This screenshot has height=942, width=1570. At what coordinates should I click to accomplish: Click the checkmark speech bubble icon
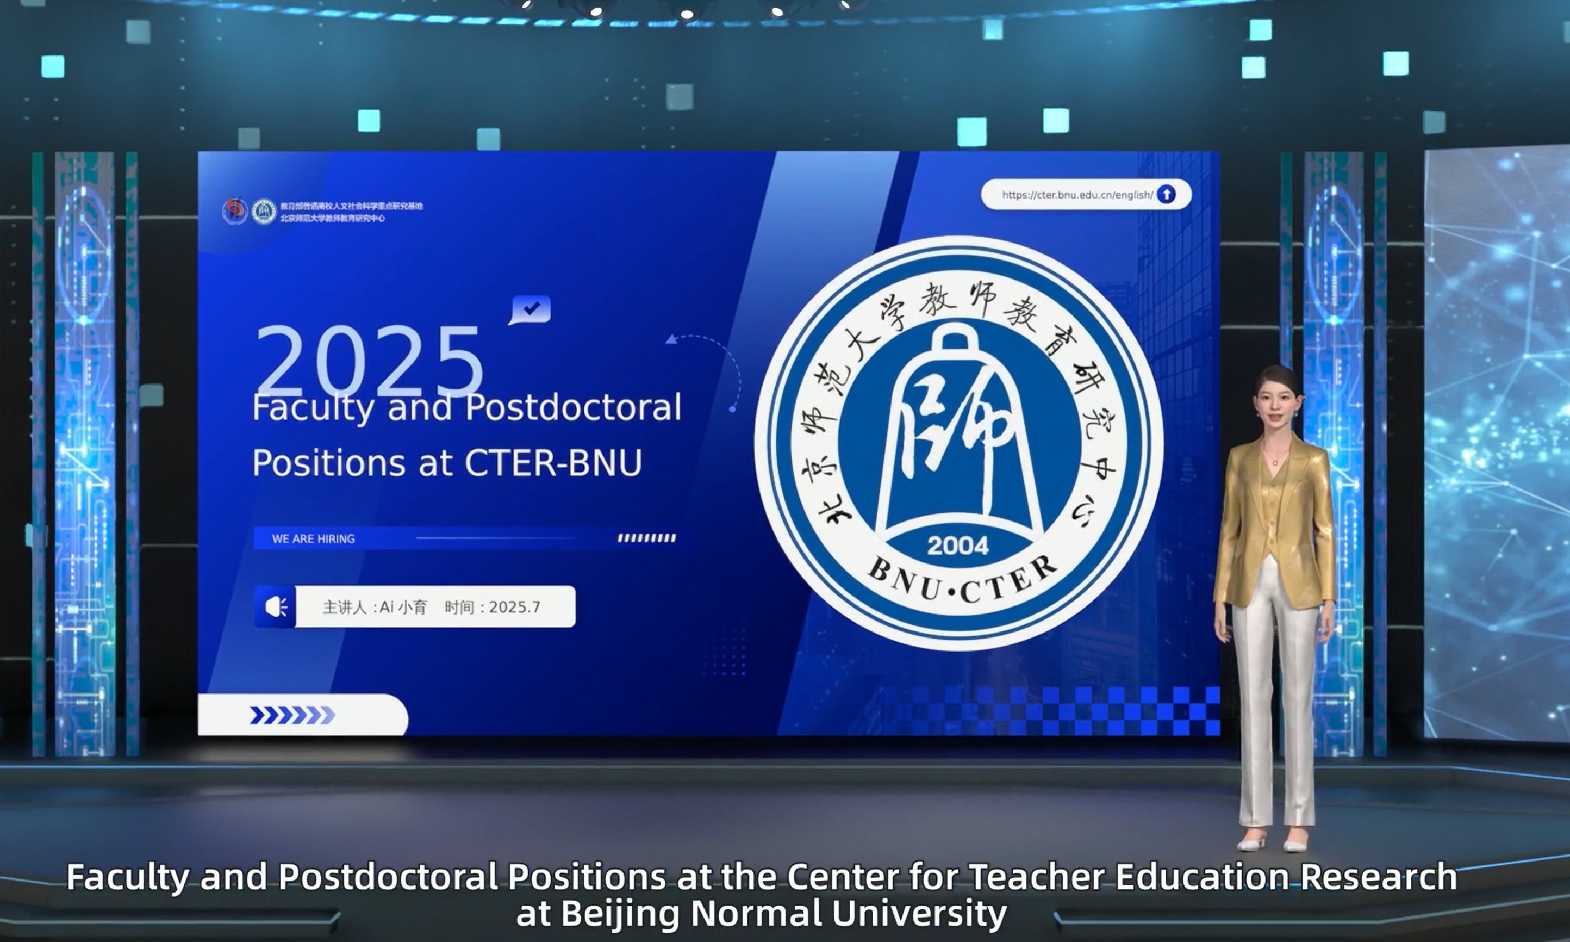click(531, 310)
